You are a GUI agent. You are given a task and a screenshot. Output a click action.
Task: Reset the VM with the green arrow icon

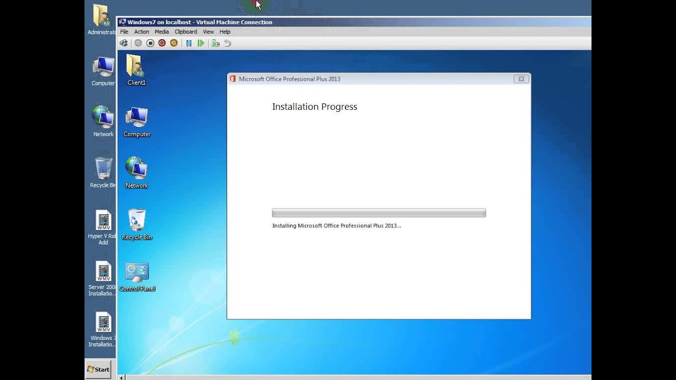[x=201, y=43]
